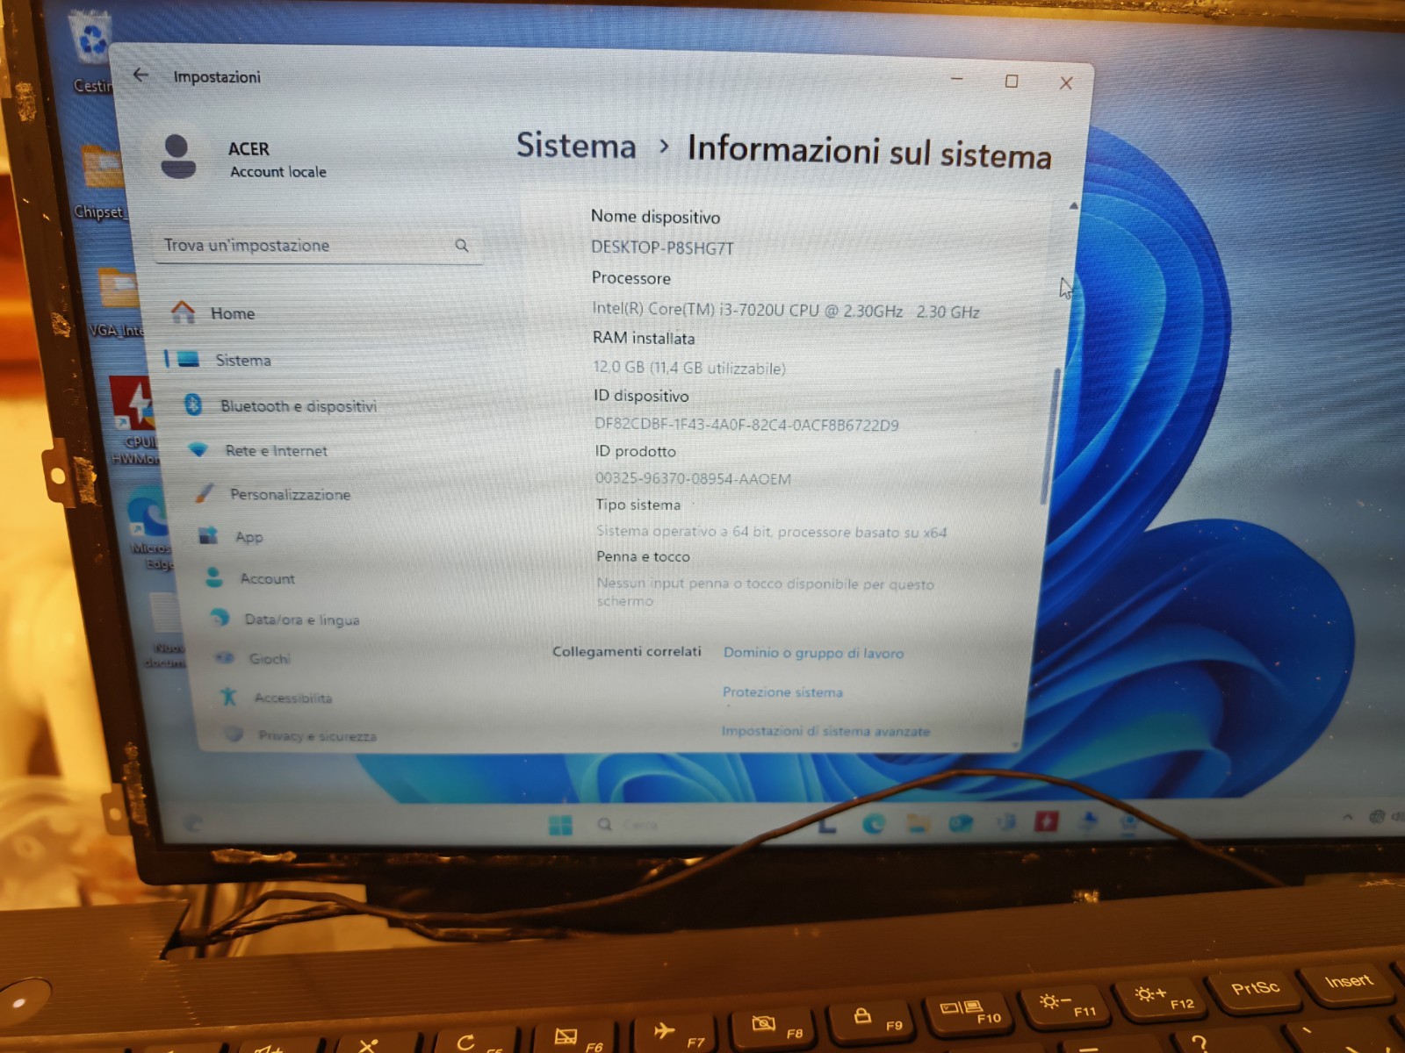
Task: Open the App settings section
Action: click(x=249, y=537)
